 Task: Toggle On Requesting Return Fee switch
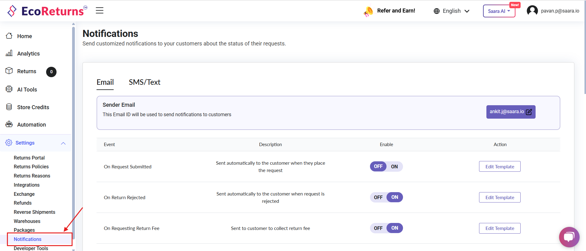point(386,228)
